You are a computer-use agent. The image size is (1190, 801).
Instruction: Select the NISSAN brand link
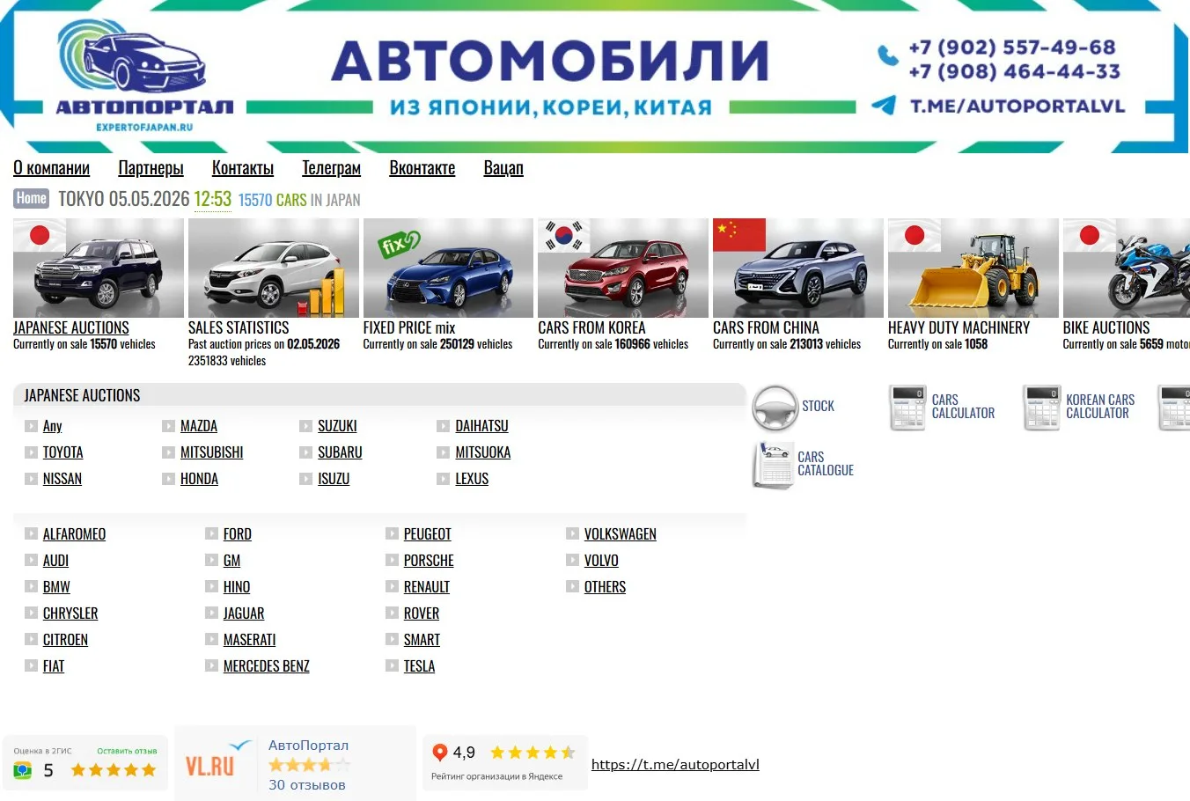tap(62, 479)
